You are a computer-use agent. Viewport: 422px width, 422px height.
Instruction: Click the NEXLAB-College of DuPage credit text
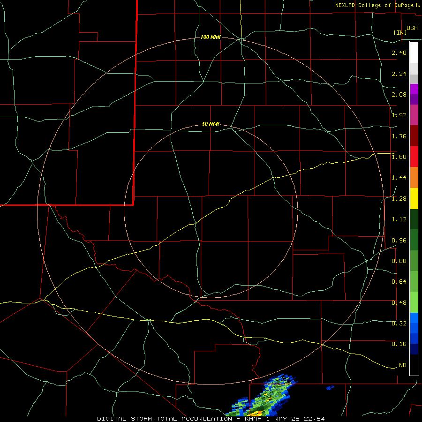tap(374, 5)
